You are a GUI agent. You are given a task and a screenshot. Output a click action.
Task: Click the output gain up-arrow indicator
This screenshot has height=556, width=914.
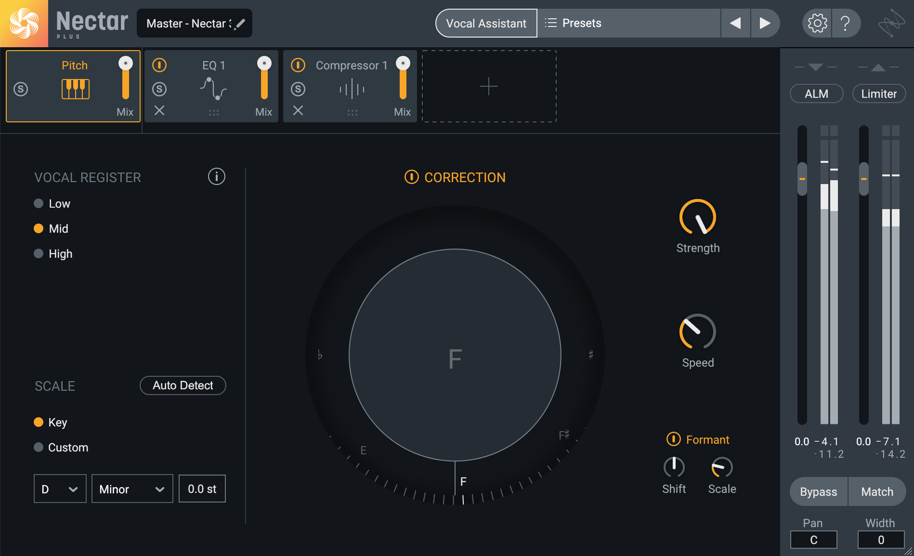pyautogui.click(x=878, y=67)
